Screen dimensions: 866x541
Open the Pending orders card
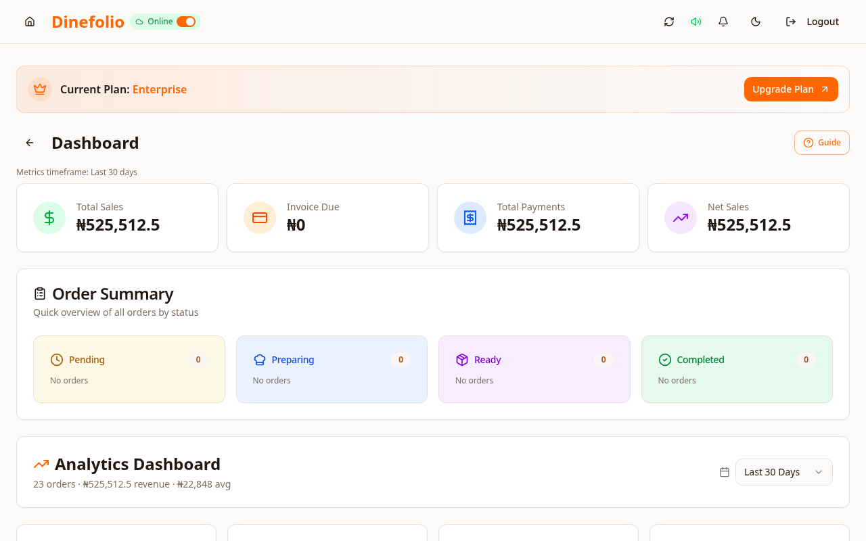[129, 369]
